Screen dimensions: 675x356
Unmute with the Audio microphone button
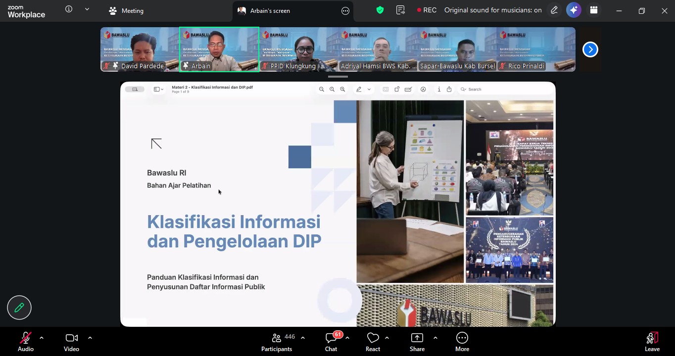25,342
